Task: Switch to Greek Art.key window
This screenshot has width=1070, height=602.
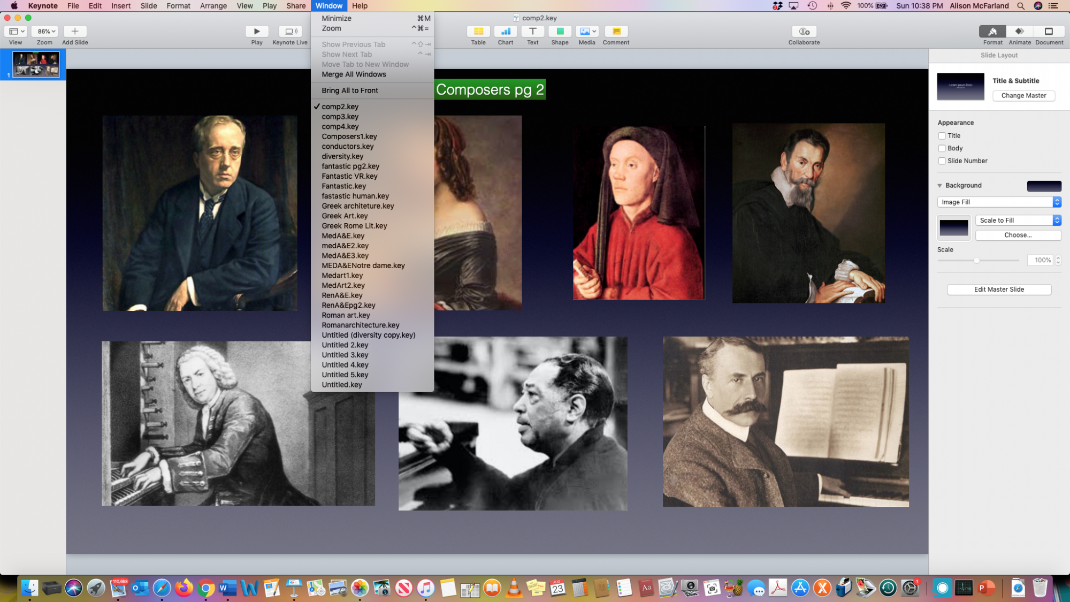Action: (x=372, y=216)
